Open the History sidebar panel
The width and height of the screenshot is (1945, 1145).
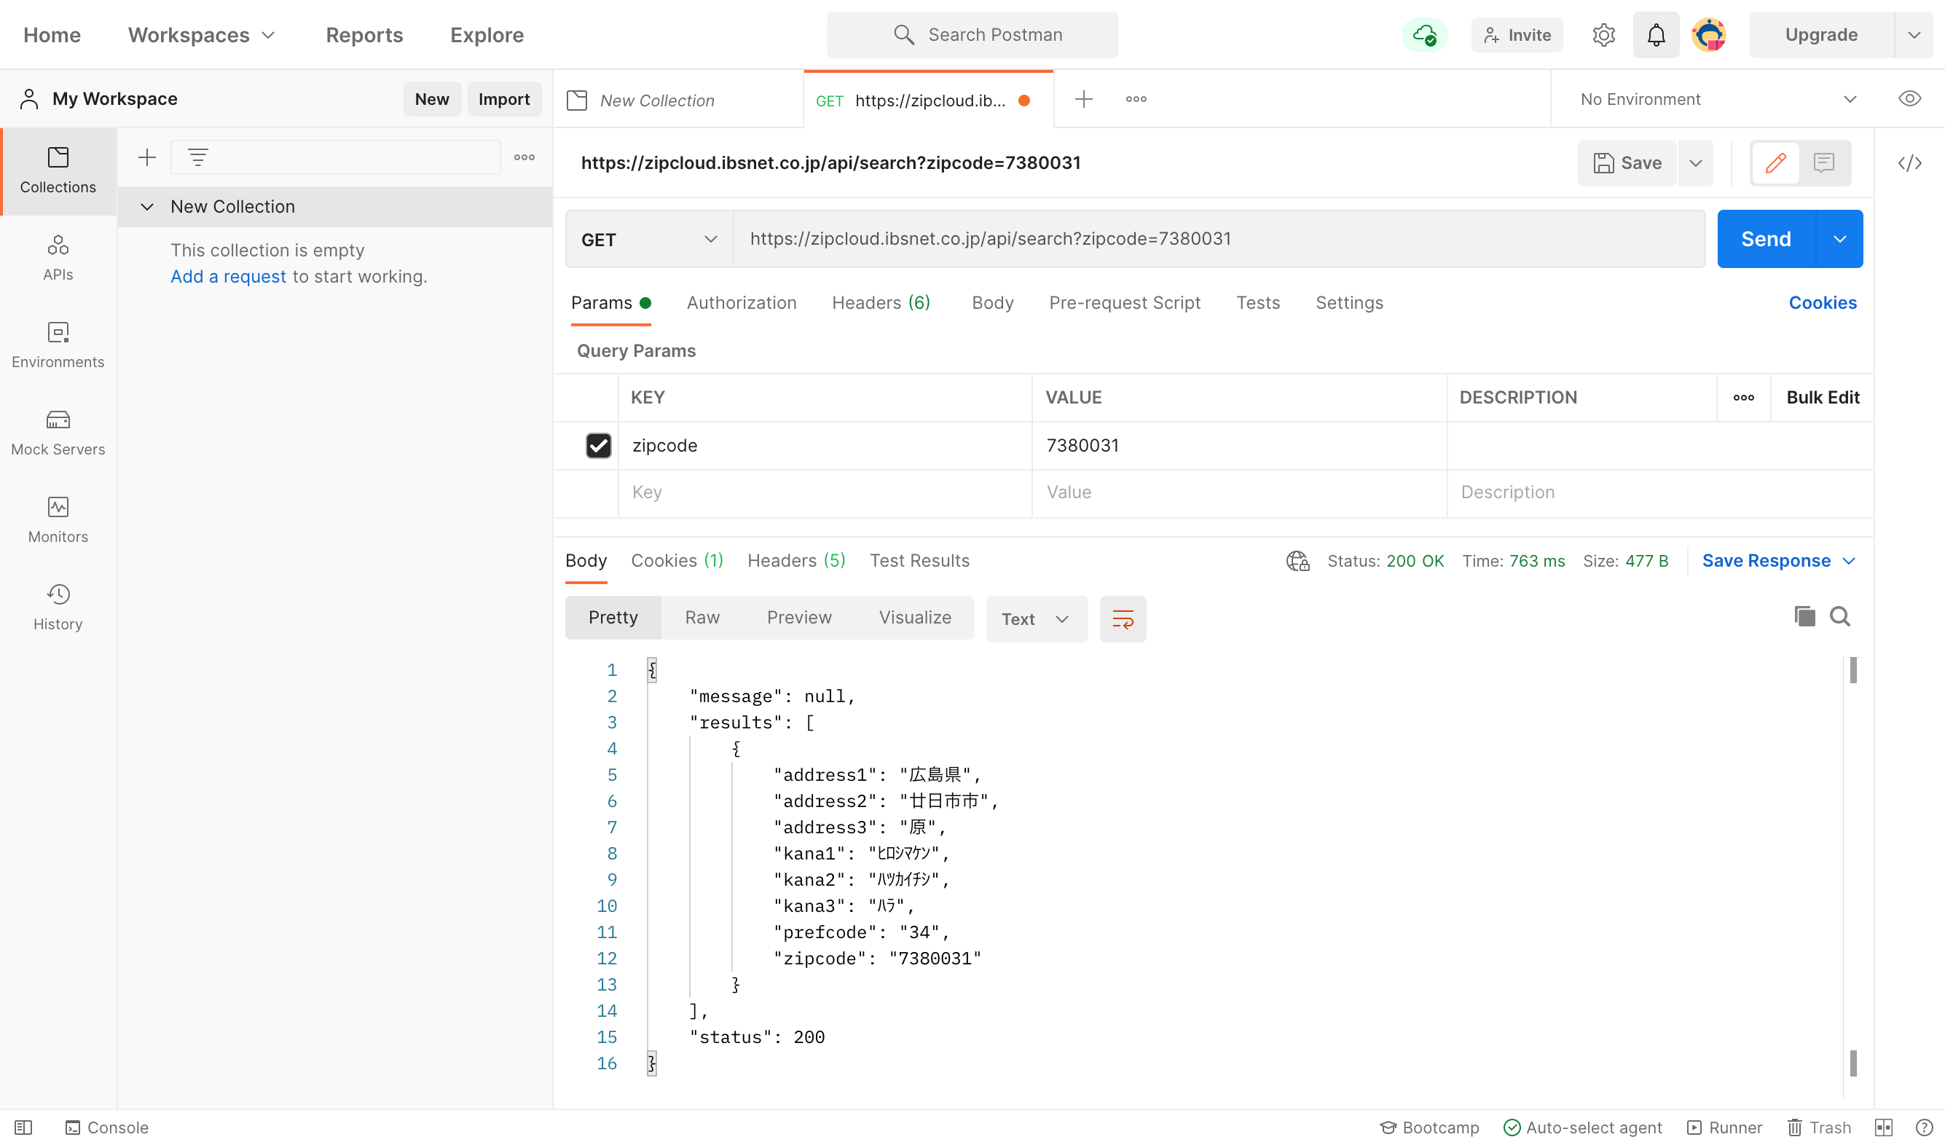(x=58, y=607)
